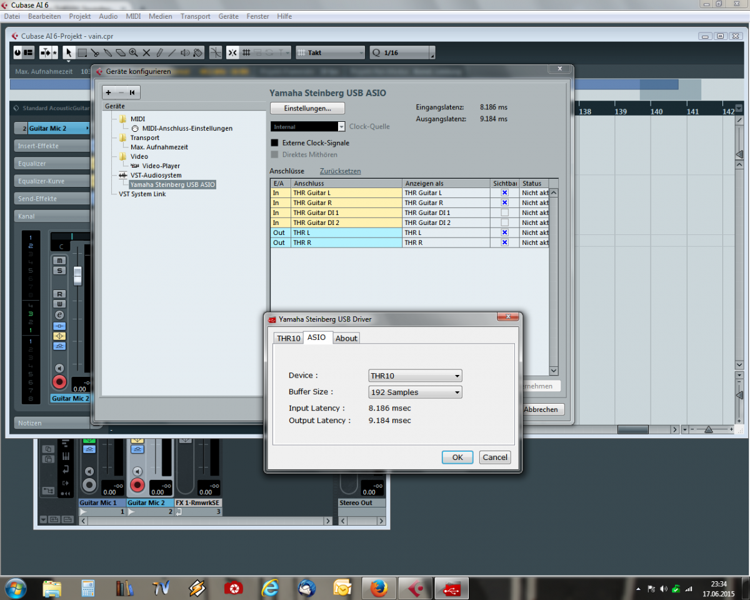The width and height of the screenshot is (750, 600).
Task: Select the Mute X tool
Action: coord(147,52)
